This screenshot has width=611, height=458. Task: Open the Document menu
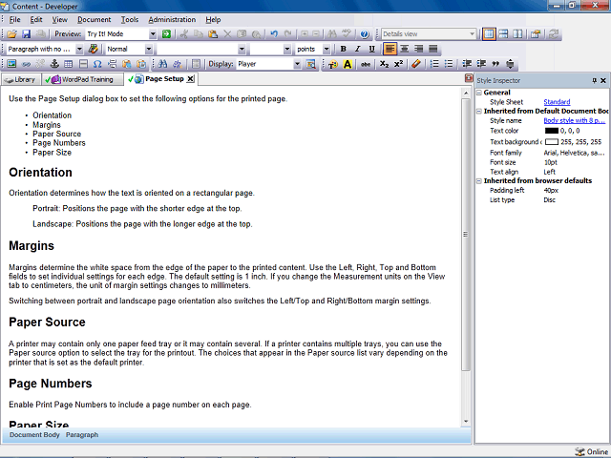[x=94, y=20]
